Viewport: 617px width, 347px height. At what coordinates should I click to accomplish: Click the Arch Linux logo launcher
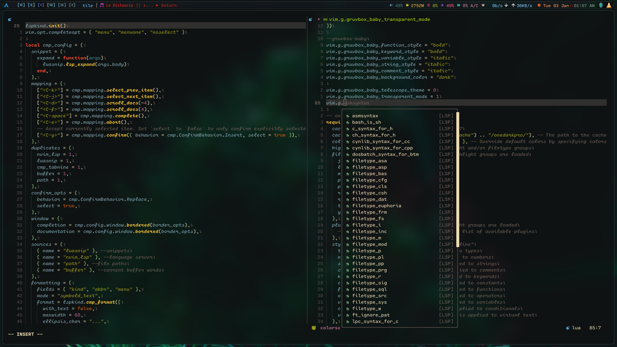tap(6, 5)
